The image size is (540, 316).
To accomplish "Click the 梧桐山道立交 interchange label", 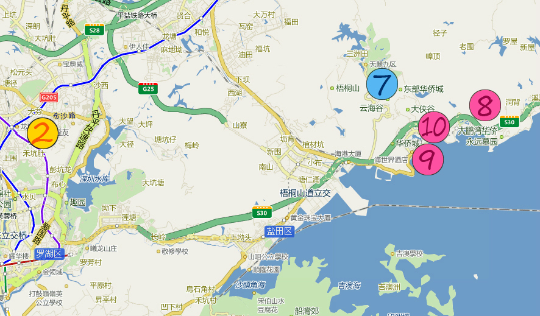I will (305, 193).
